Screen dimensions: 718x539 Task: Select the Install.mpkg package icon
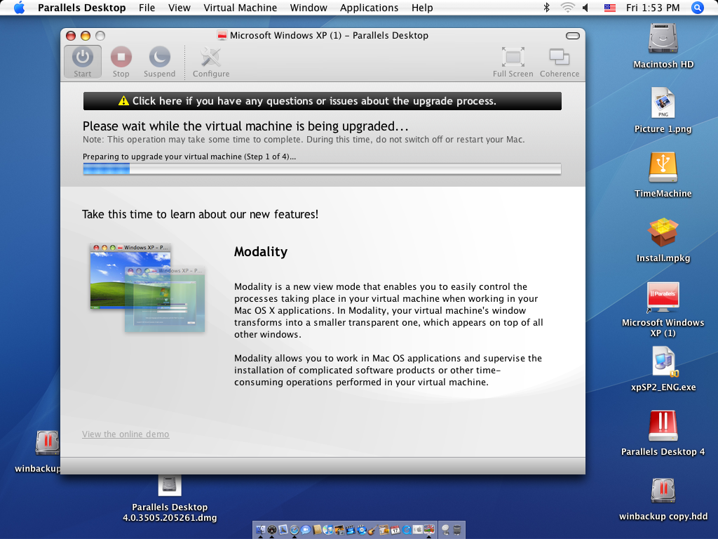(x=663, y=232)
